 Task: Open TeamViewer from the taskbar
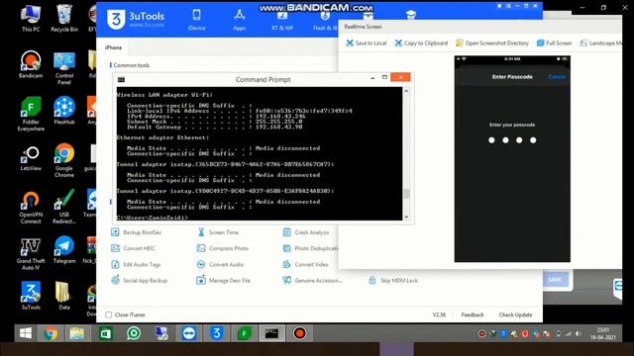tap(189, 333)
